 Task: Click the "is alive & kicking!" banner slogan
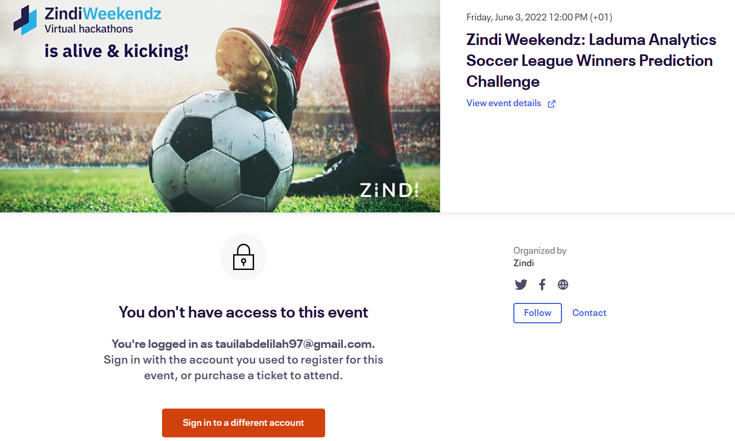[116, 51]
